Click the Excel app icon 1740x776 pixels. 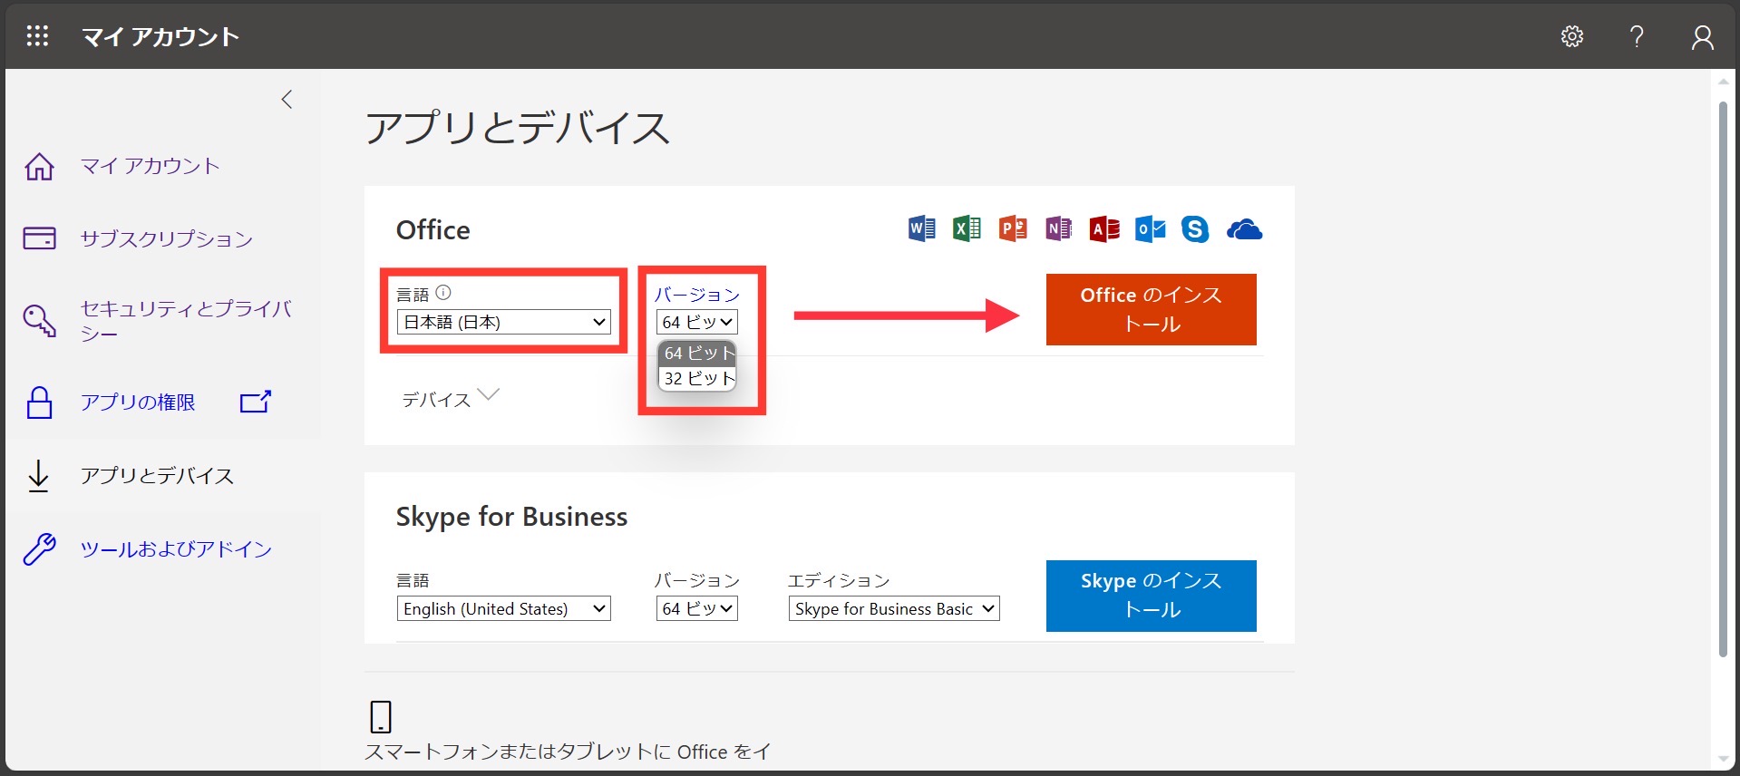(967, 229)
